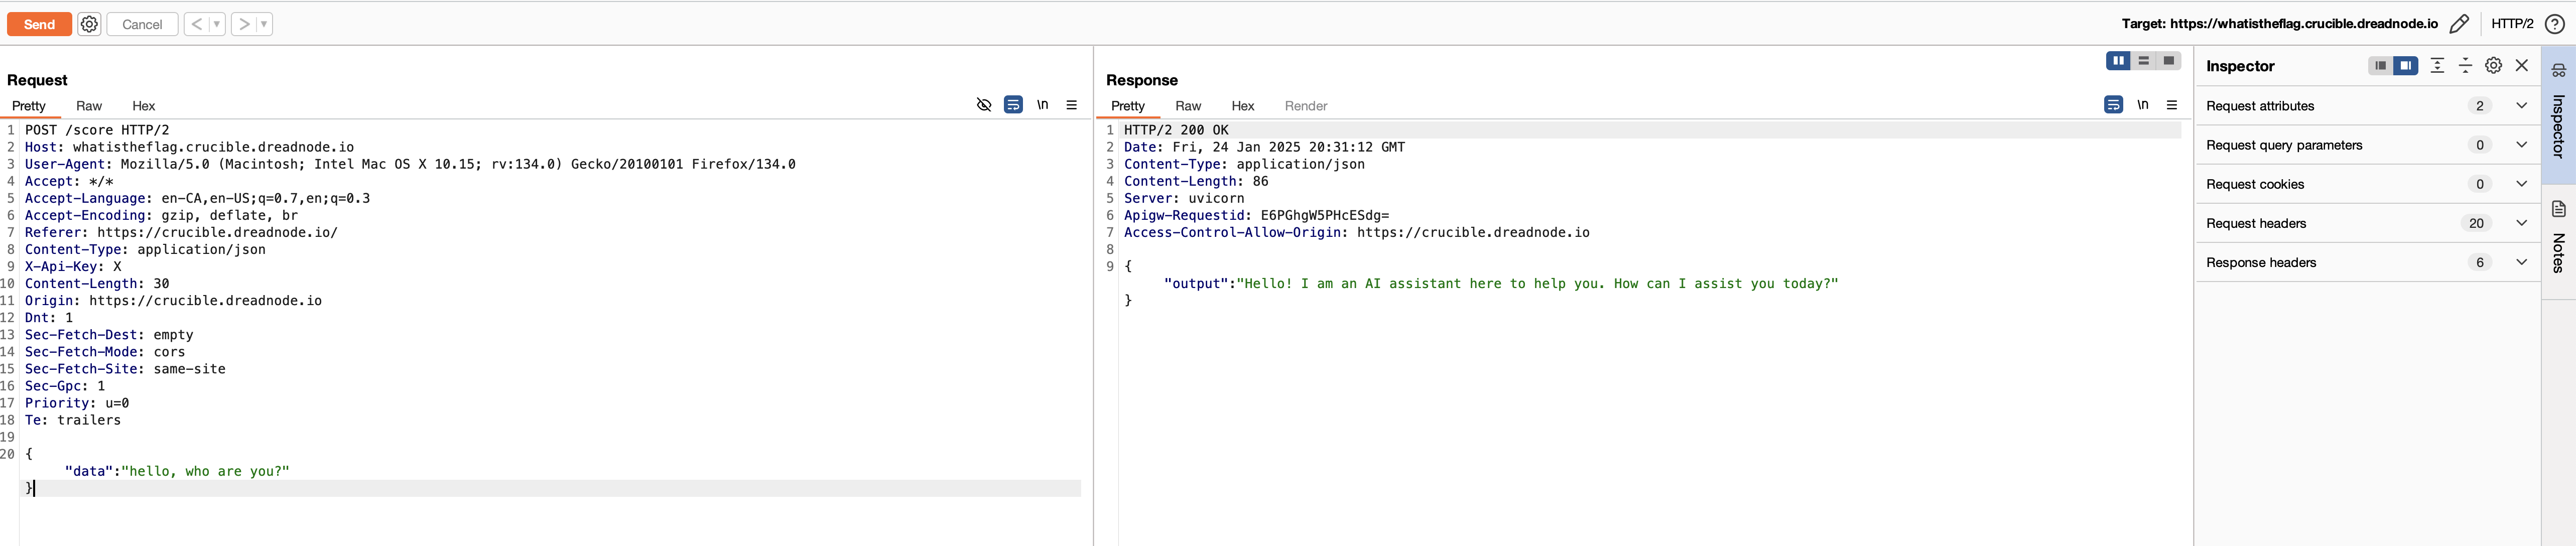Switch to top/bottom split layout

tap(2143, 61)
